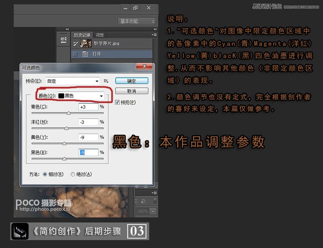Click the 取消 button
Image resolution: width=323 pixels, height=248 pixels.
132,91
